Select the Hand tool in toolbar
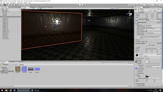 click(x=2, y=5)
